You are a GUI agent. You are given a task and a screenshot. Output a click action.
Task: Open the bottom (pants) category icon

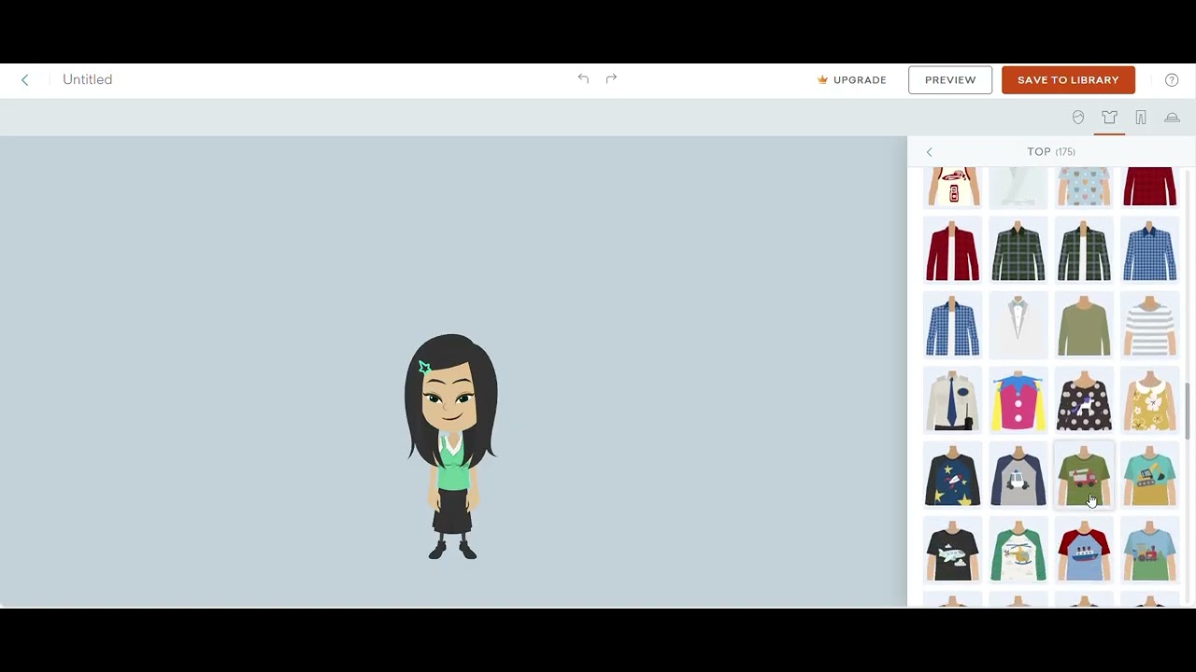pyautogui.click(x=1141, y=118)
